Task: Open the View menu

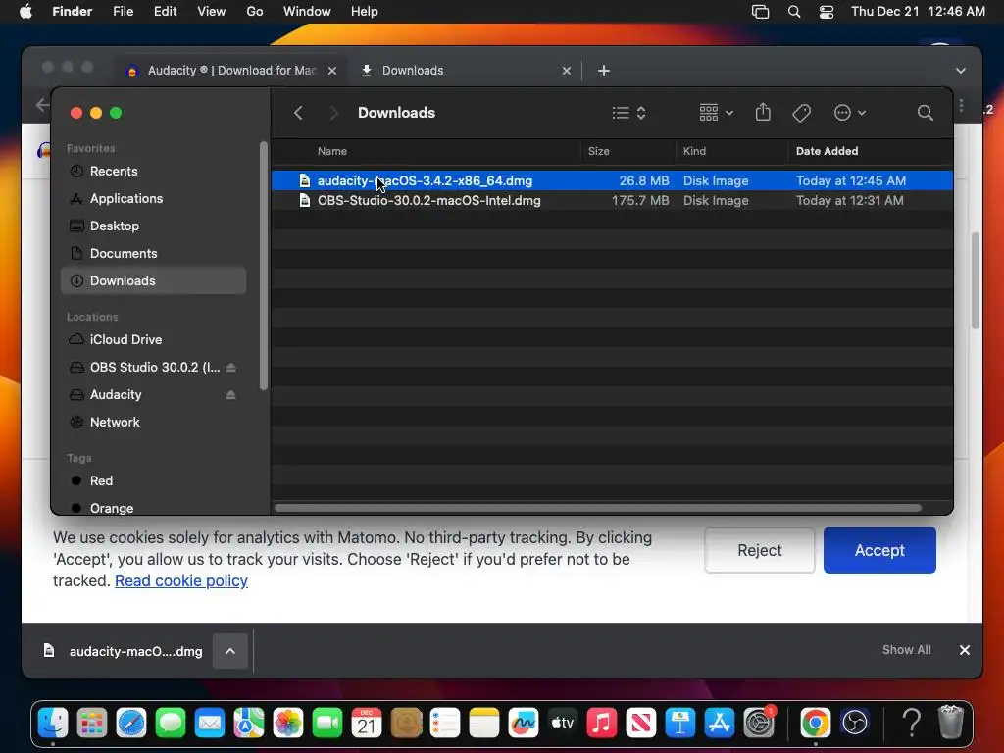Action: (x=212, y=12)
